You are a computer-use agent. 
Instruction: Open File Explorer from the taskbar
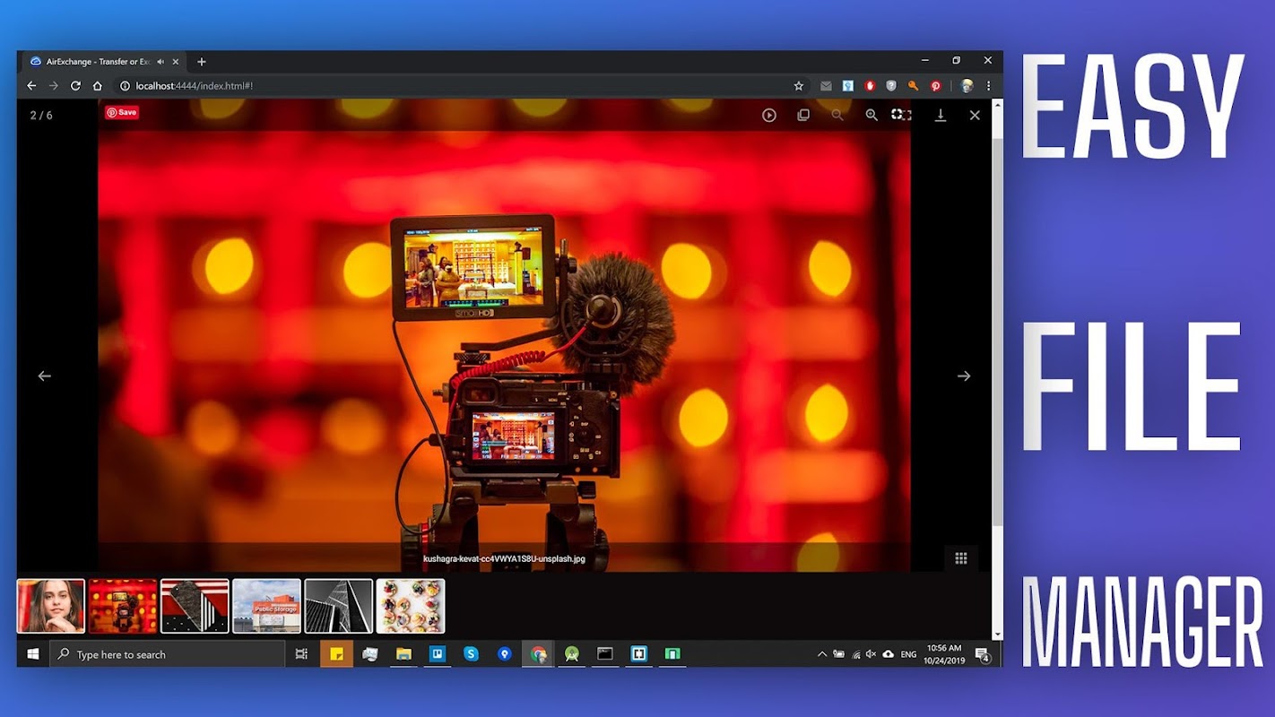pos(403,654)
